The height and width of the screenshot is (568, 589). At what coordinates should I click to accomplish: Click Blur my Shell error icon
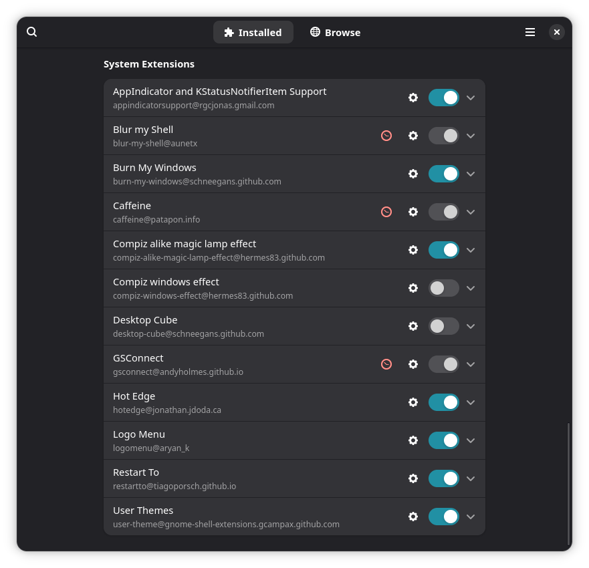pyautogui.click(x=386, y=136)
